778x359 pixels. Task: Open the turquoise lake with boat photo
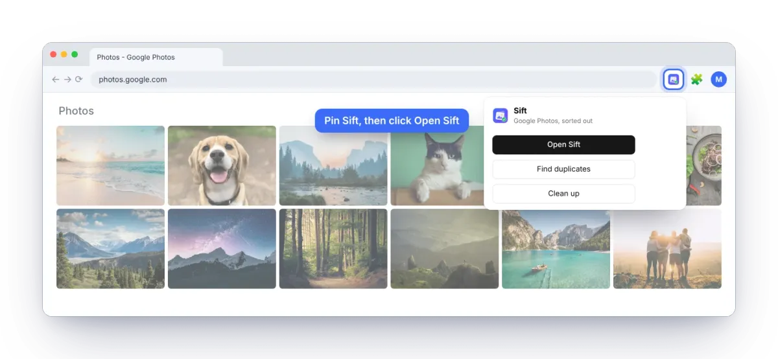[x=556, y=249]
